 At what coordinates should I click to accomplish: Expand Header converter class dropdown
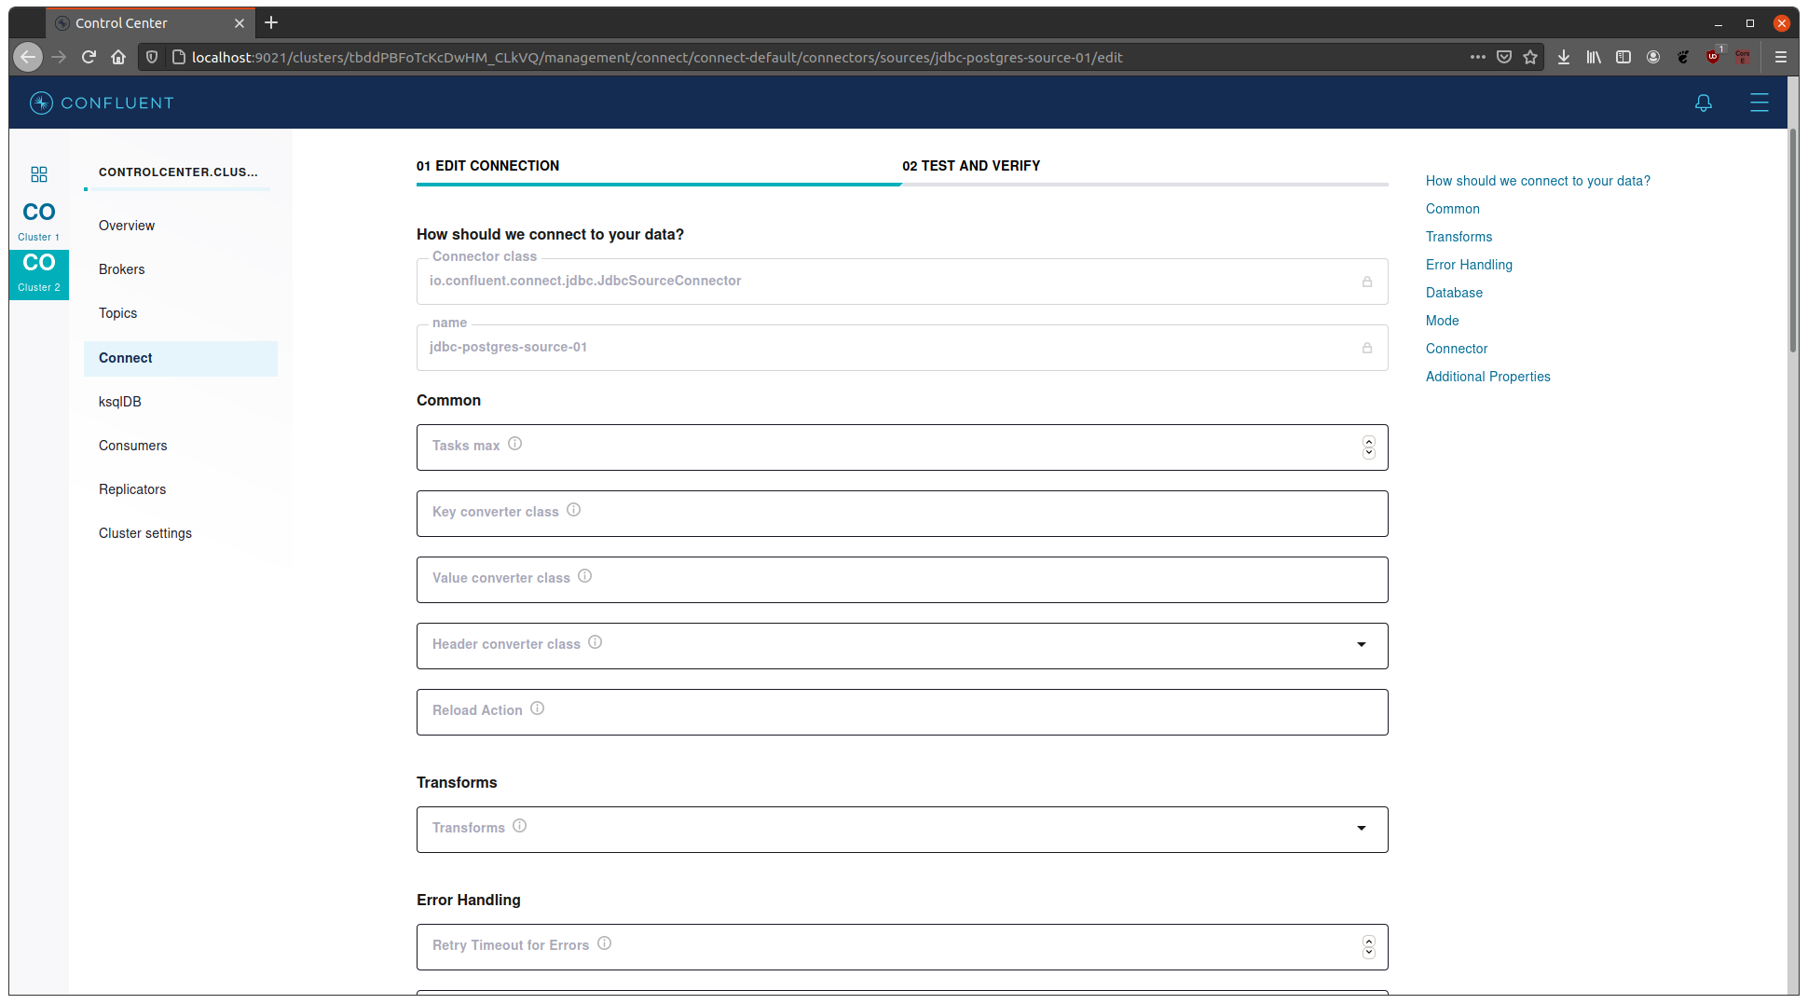click(x=1362, y=644)
